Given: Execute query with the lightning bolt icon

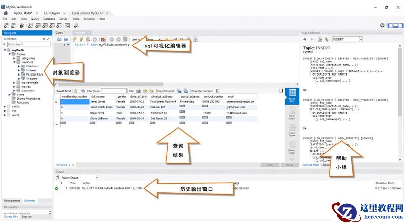Looking at the screenshot, I should (x=75, y=40).
